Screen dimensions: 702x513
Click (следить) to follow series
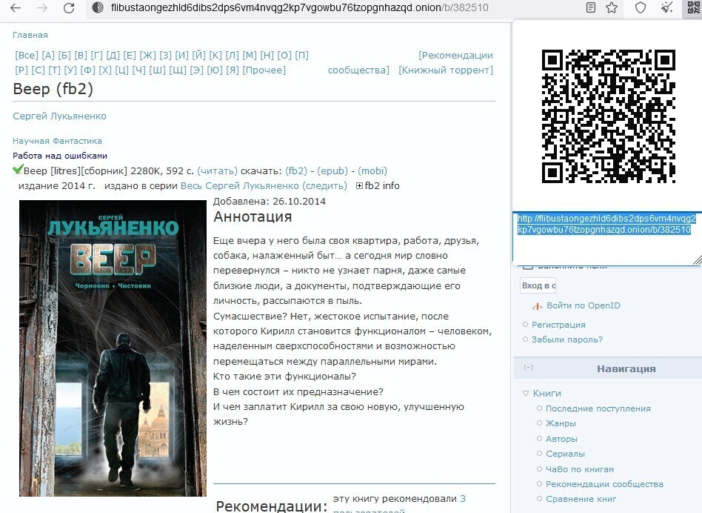coord(324,185)
